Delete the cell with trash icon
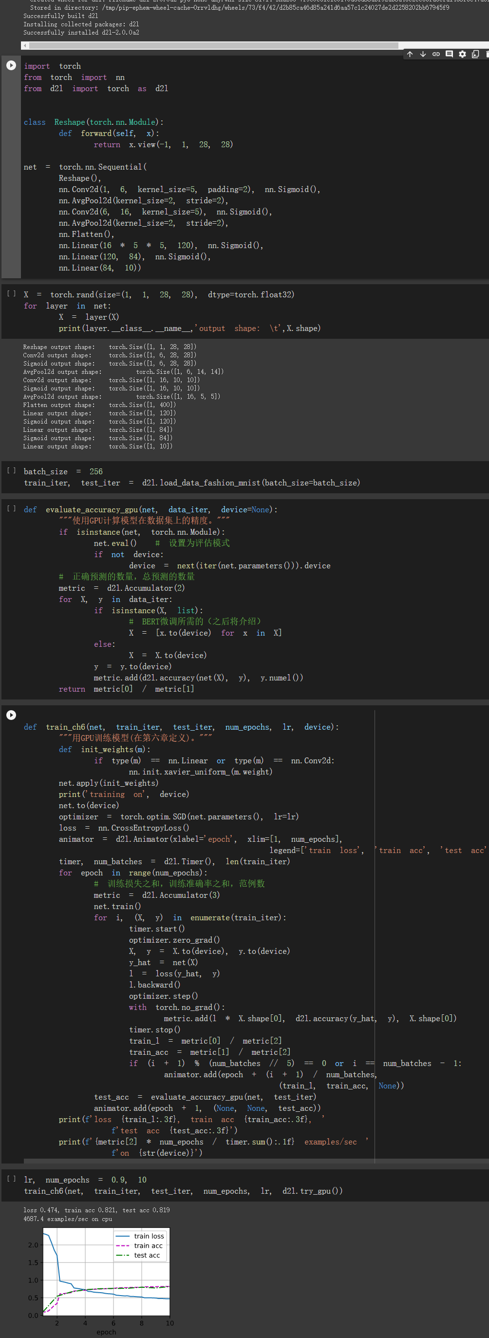This screenshot has height=1338, width=489. pos(487,54)
